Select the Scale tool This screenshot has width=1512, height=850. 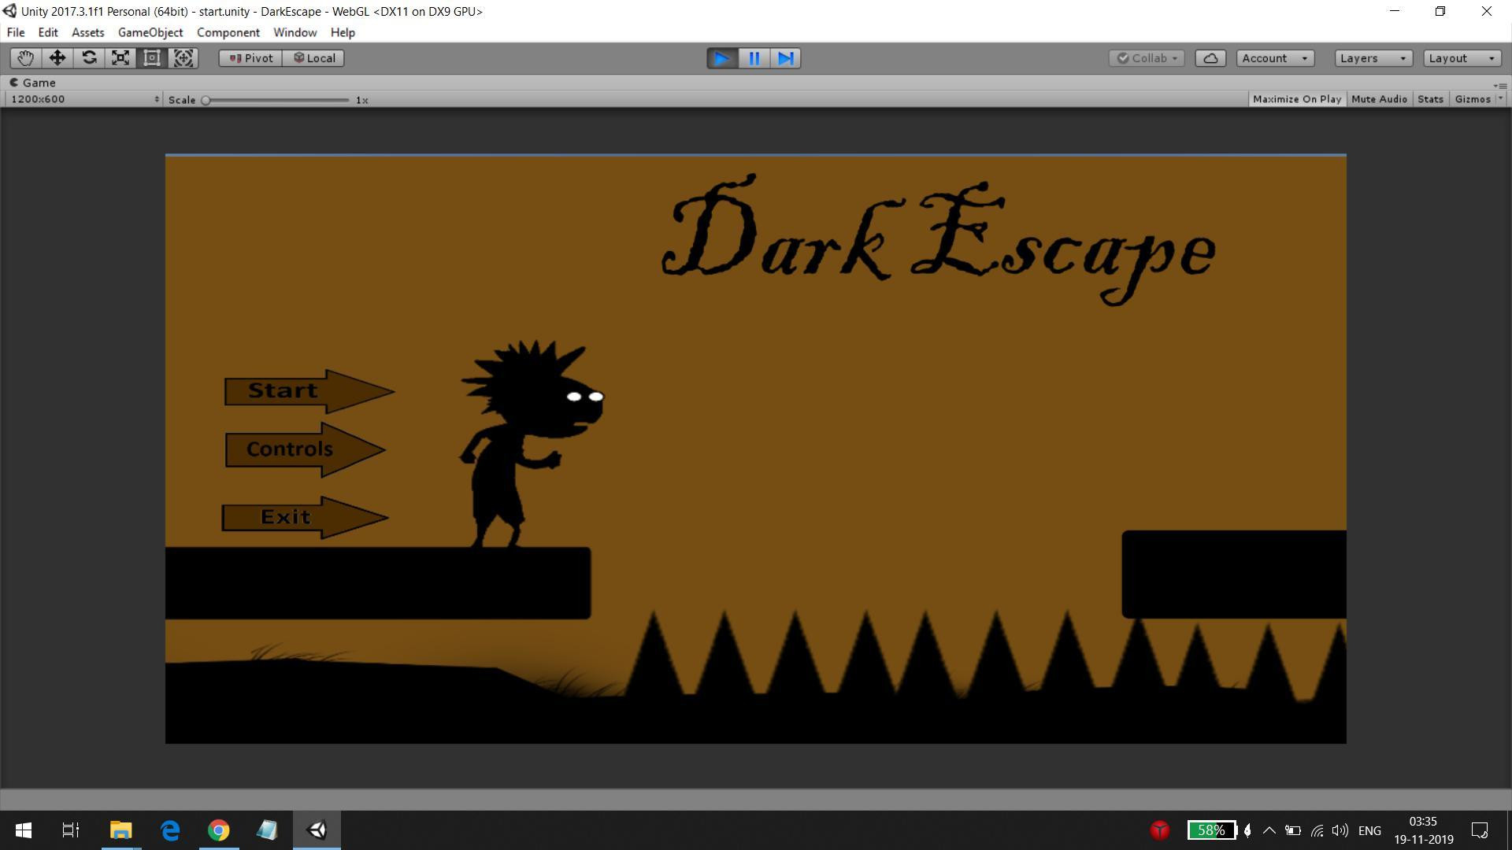(x=120, y=58)
